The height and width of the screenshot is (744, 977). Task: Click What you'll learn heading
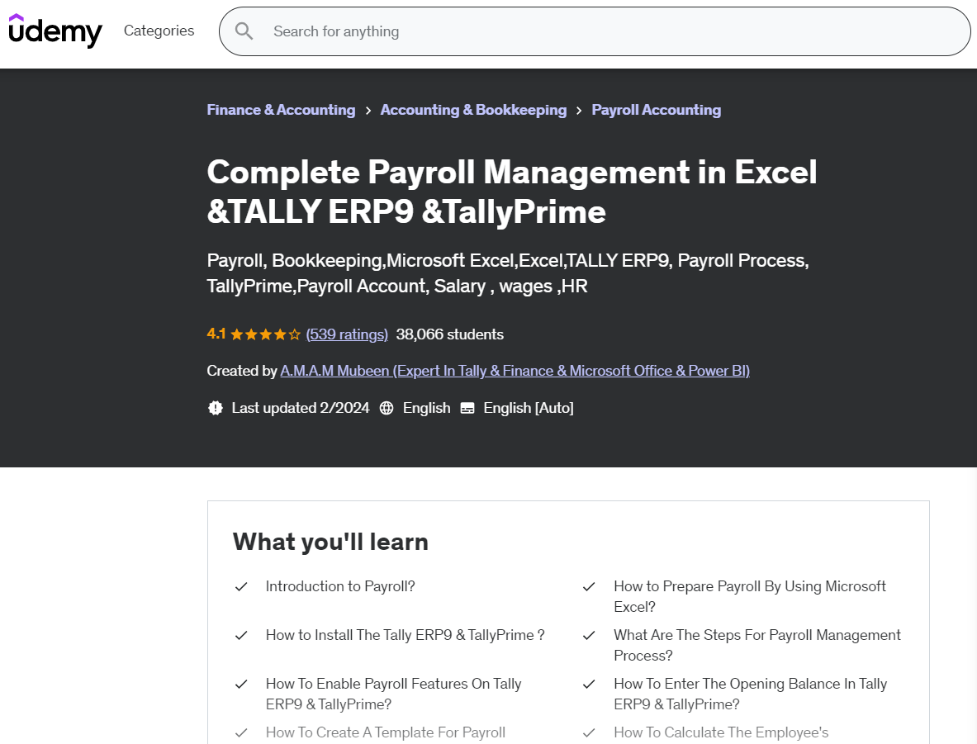pyautogui.click(x=330, y=542)
